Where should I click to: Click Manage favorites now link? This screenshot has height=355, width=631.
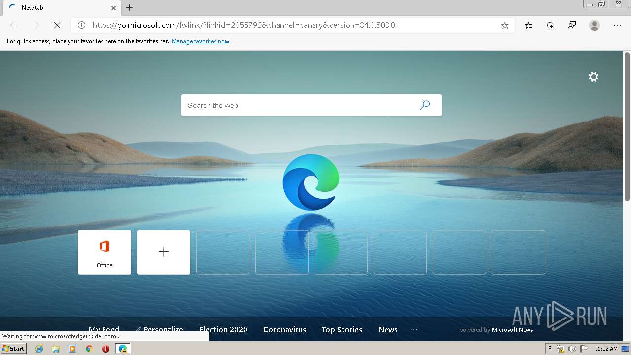pos(200,41)
